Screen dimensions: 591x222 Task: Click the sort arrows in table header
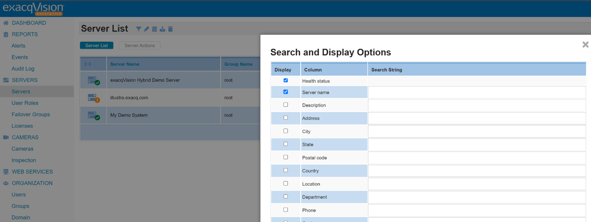(87, 64)
